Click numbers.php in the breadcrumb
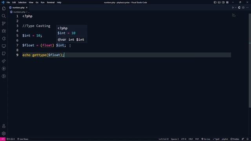This screenshot has width=251, height=141. point(19,12)
